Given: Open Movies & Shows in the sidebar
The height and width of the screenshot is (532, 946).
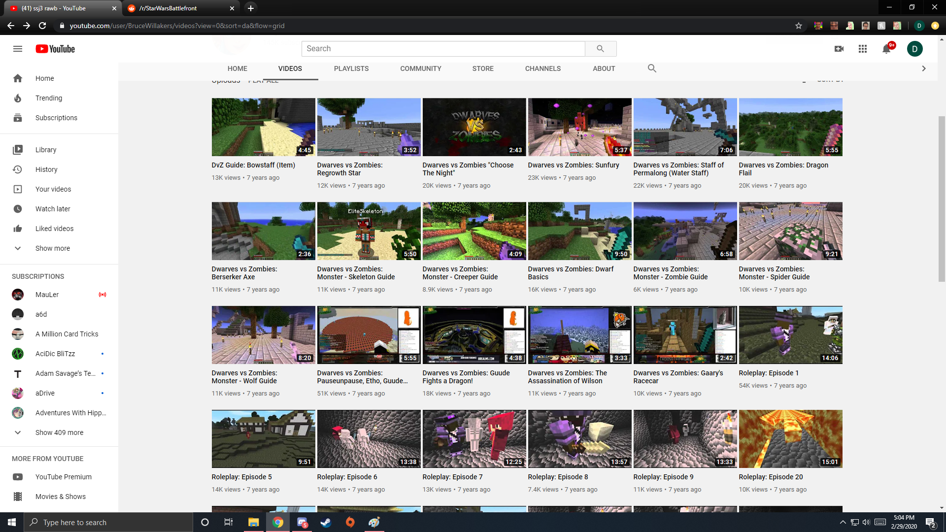Looking at the screenshot, I should [59, 497].
